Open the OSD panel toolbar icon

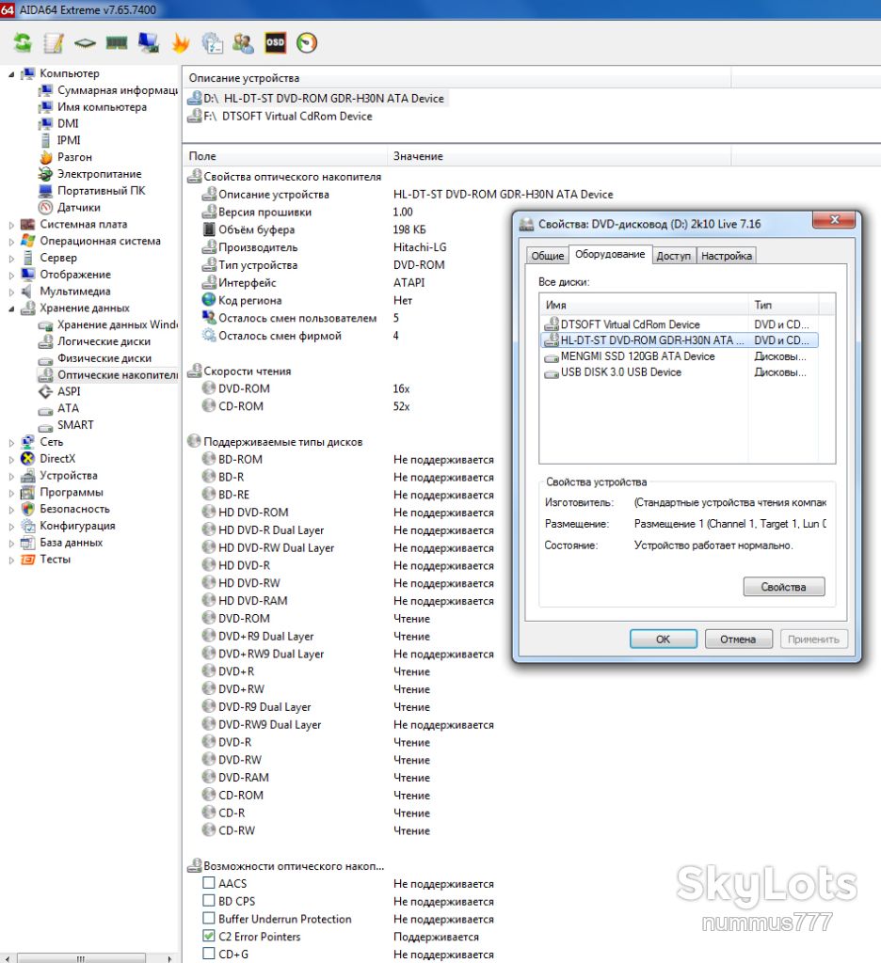coord(275,42)
